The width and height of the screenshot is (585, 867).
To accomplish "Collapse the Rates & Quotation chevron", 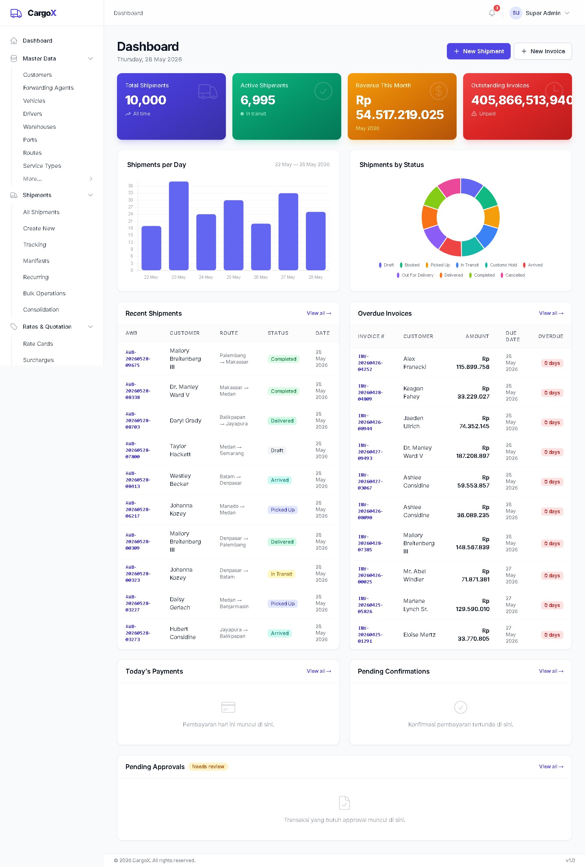I will 91,327.
